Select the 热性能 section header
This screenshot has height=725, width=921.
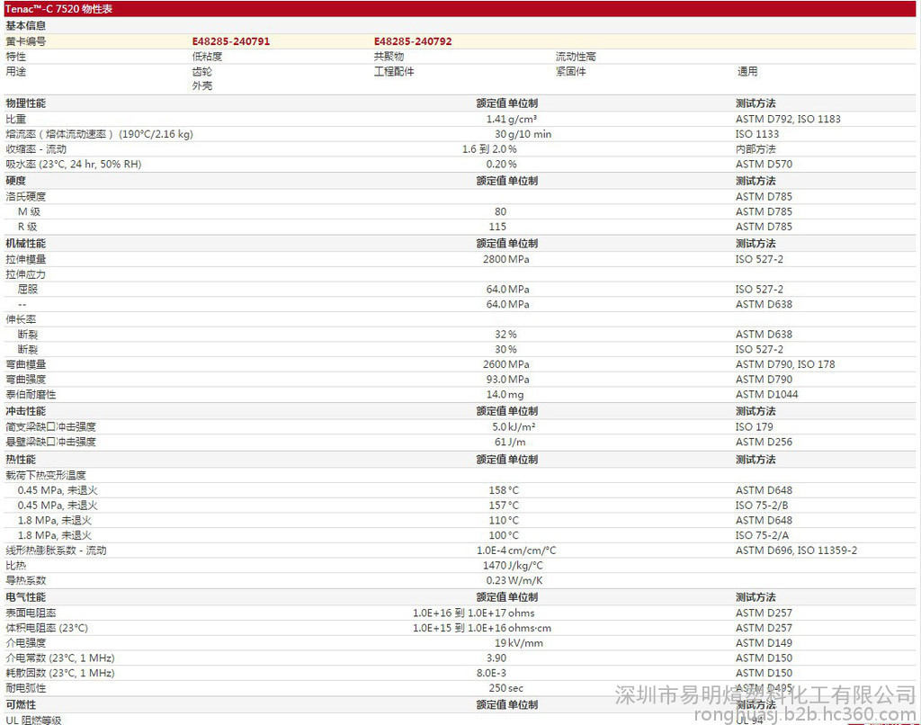point(21,460)
